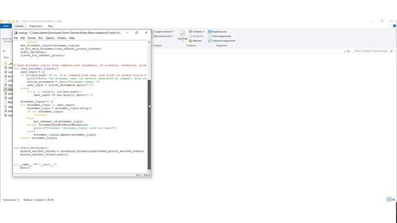Open the Options menu in IDLE
Viewport: 397px width, 223px height.
click(x=50, y=38)
